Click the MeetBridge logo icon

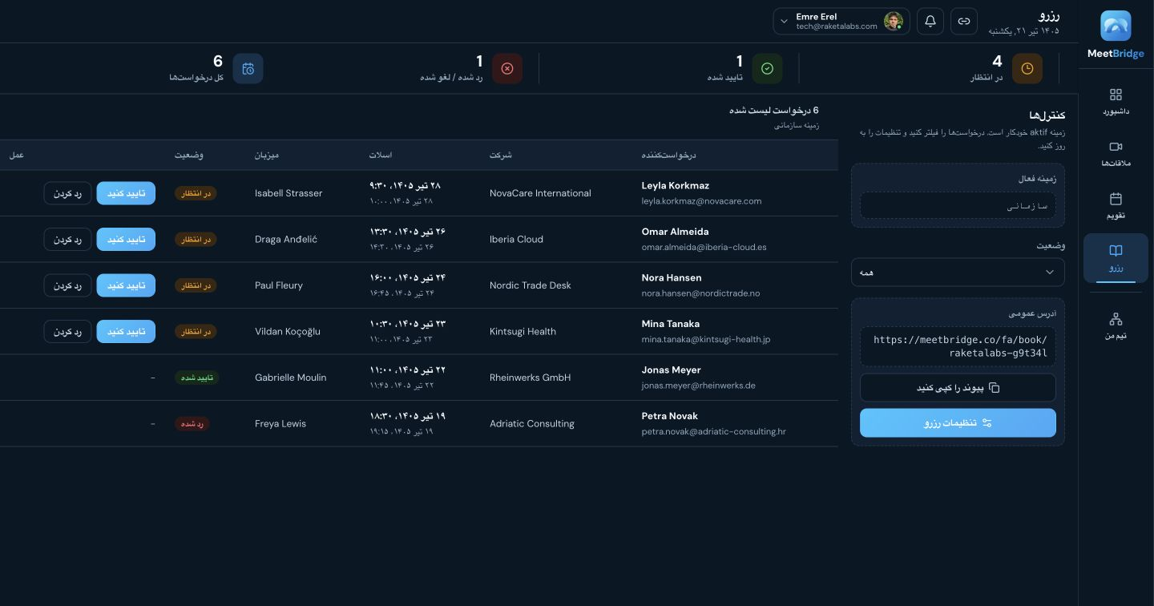click(1116, 26)
